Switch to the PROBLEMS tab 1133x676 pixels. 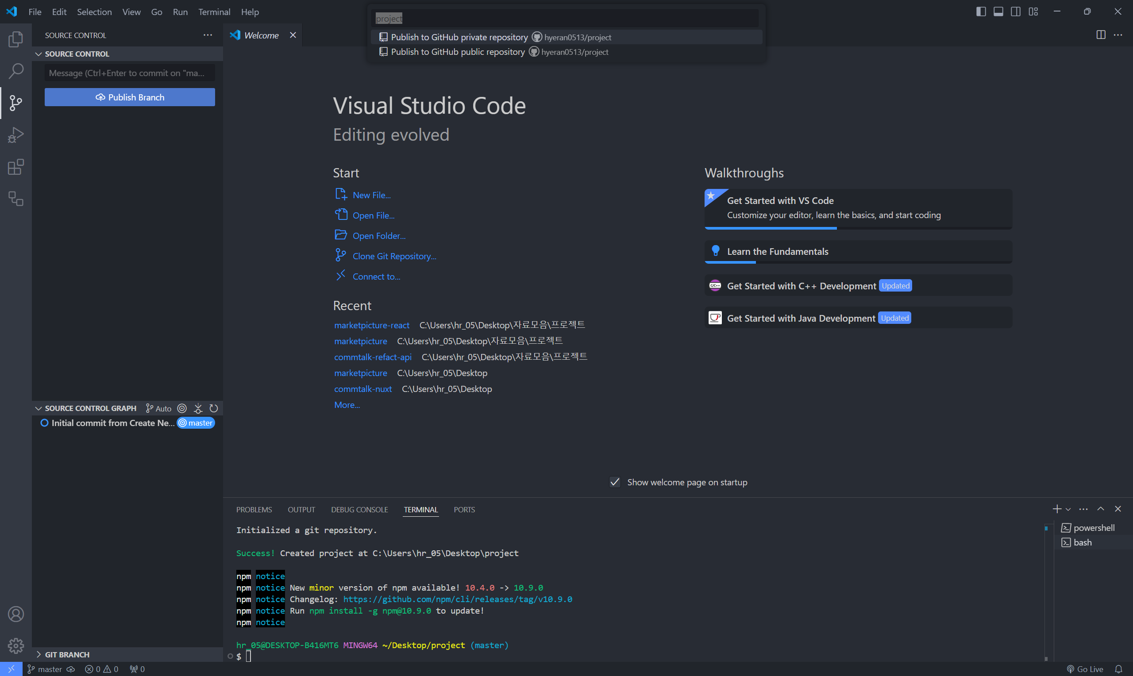[254, 510]
